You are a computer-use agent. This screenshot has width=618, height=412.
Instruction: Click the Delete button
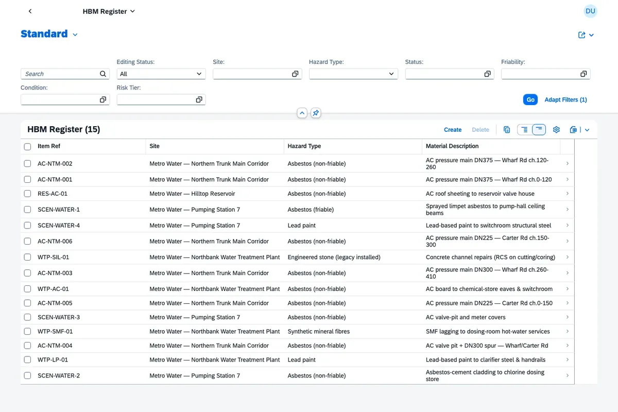click(480, 130)
